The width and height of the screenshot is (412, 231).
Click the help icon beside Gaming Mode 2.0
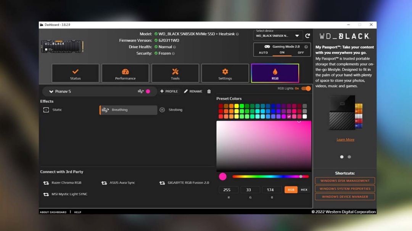pyautogui.click(x=306, y=47)
